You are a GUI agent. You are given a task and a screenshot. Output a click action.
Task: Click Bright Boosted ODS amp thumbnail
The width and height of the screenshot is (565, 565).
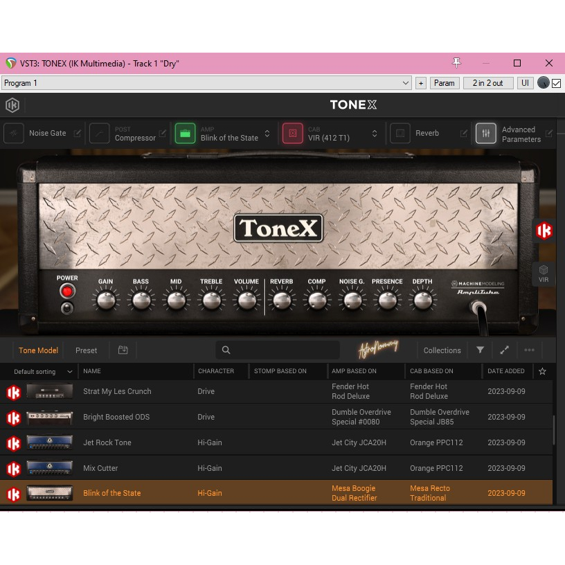[50, 418]
